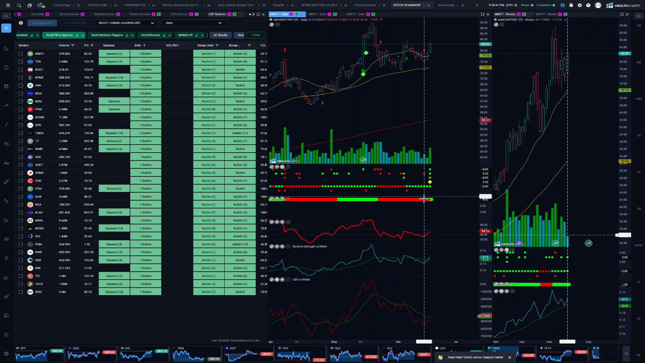645x363 pixels.
Task: Check the ARMK row checkbox
Action: coord(21,173)
